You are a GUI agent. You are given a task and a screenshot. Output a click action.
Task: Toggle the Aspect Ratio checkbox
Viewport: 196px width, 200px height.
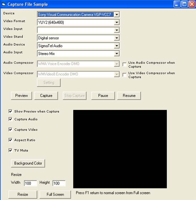click(x=10, y=140)
